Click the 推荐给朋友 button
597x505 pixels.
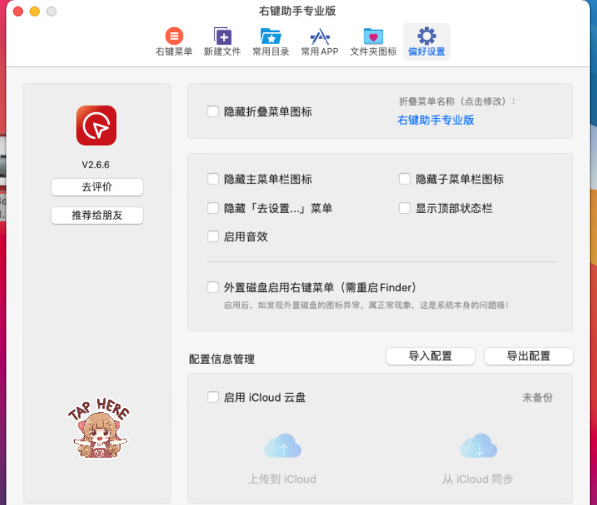point(97,215)
